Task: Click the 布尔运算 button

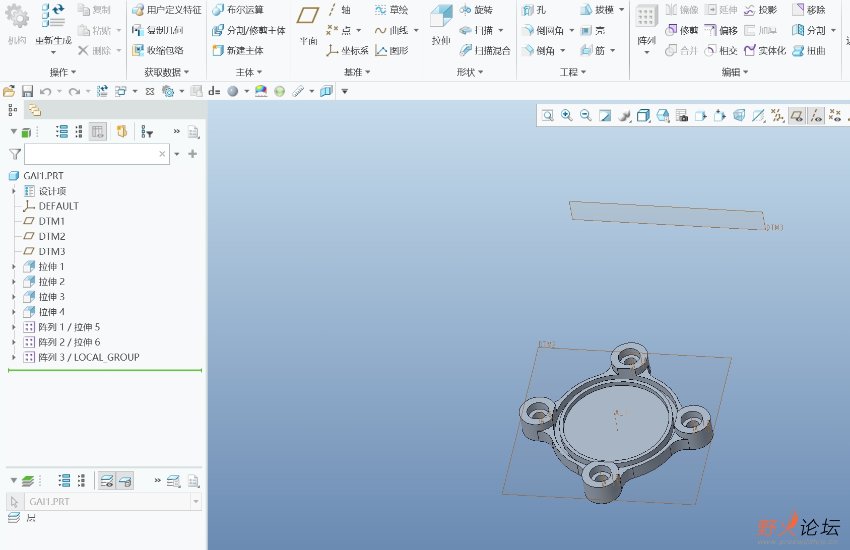Action: click(x=239, y=10)
